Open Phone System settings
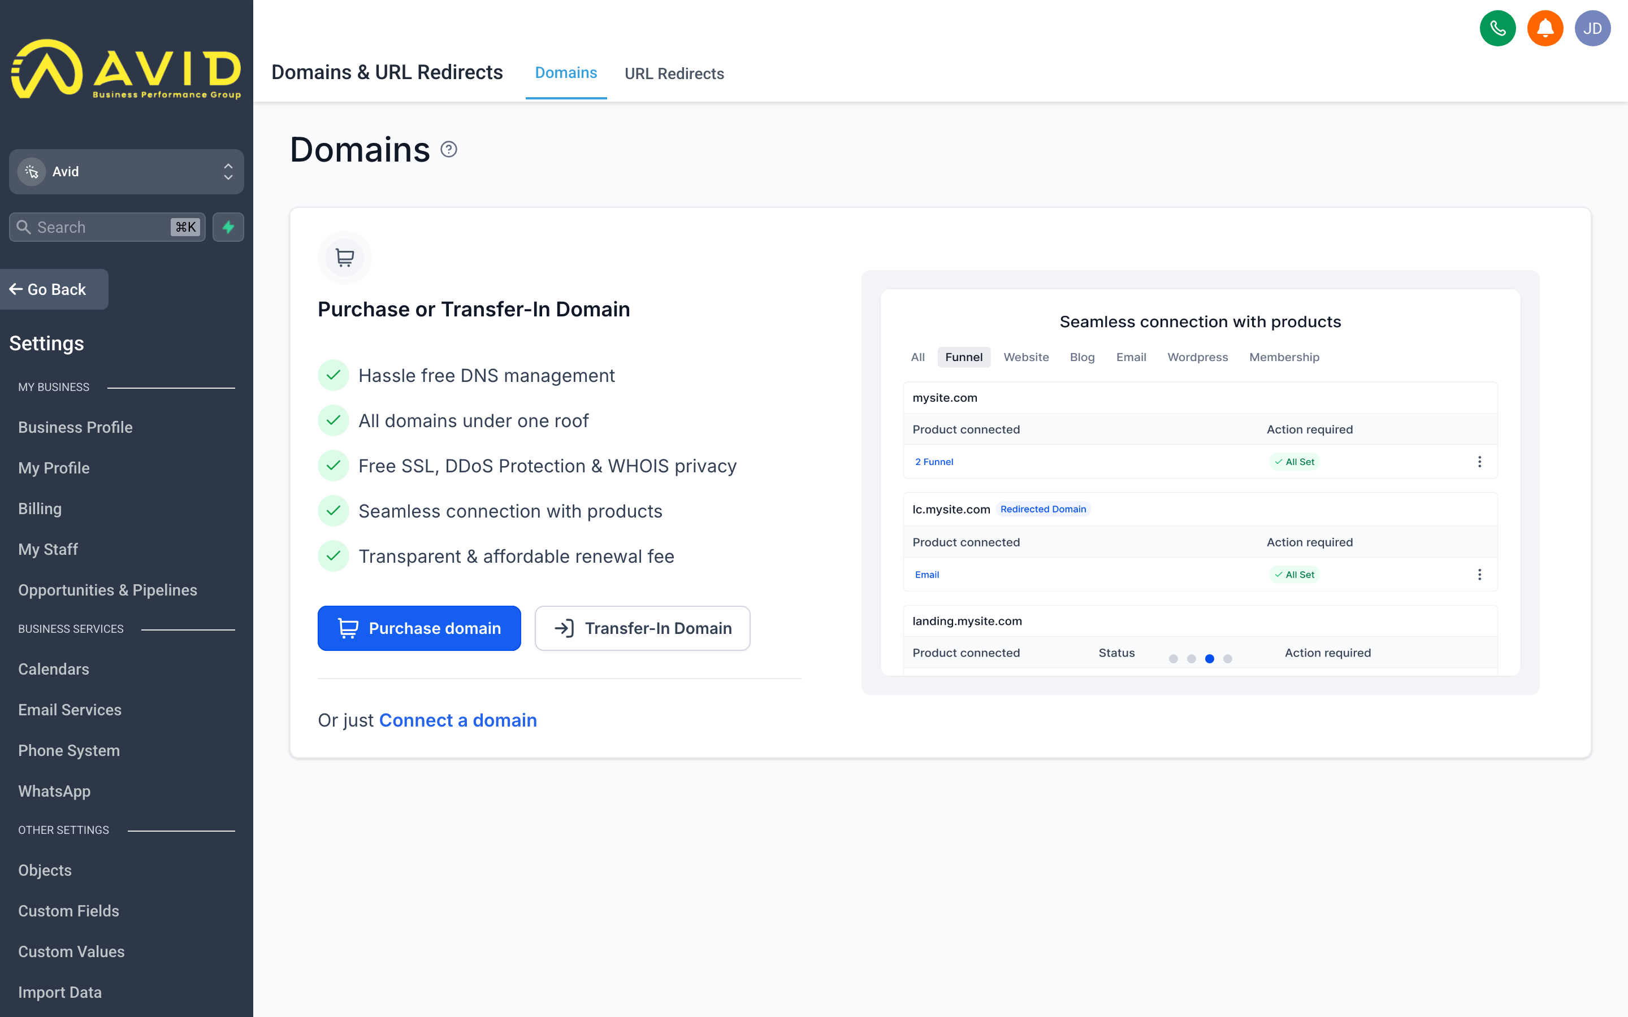 [68, 751]
